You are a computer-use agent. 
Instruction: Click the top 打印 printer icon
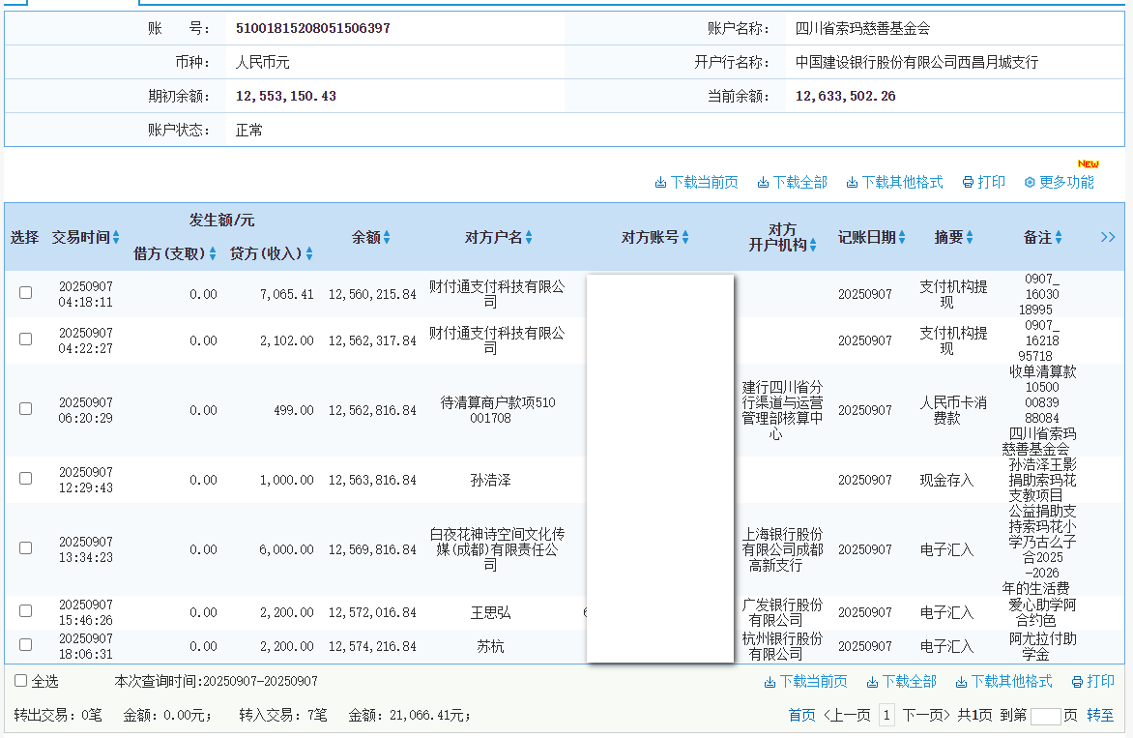968,183
